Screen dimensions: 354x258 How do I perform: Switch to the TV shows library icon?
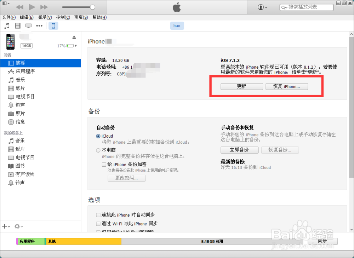(x=28, y=26)
